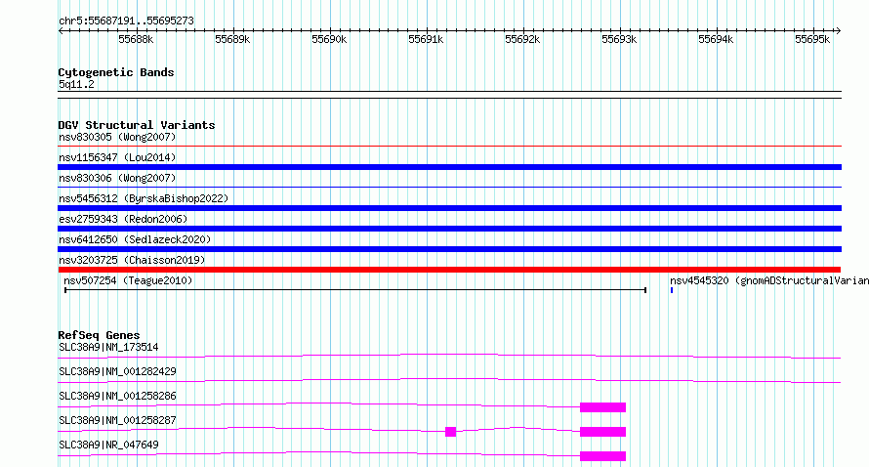This screenshot has width=869, height=467.
Task: Select the 5q11.2 cytogenetic band label
Action: point(76,84)
